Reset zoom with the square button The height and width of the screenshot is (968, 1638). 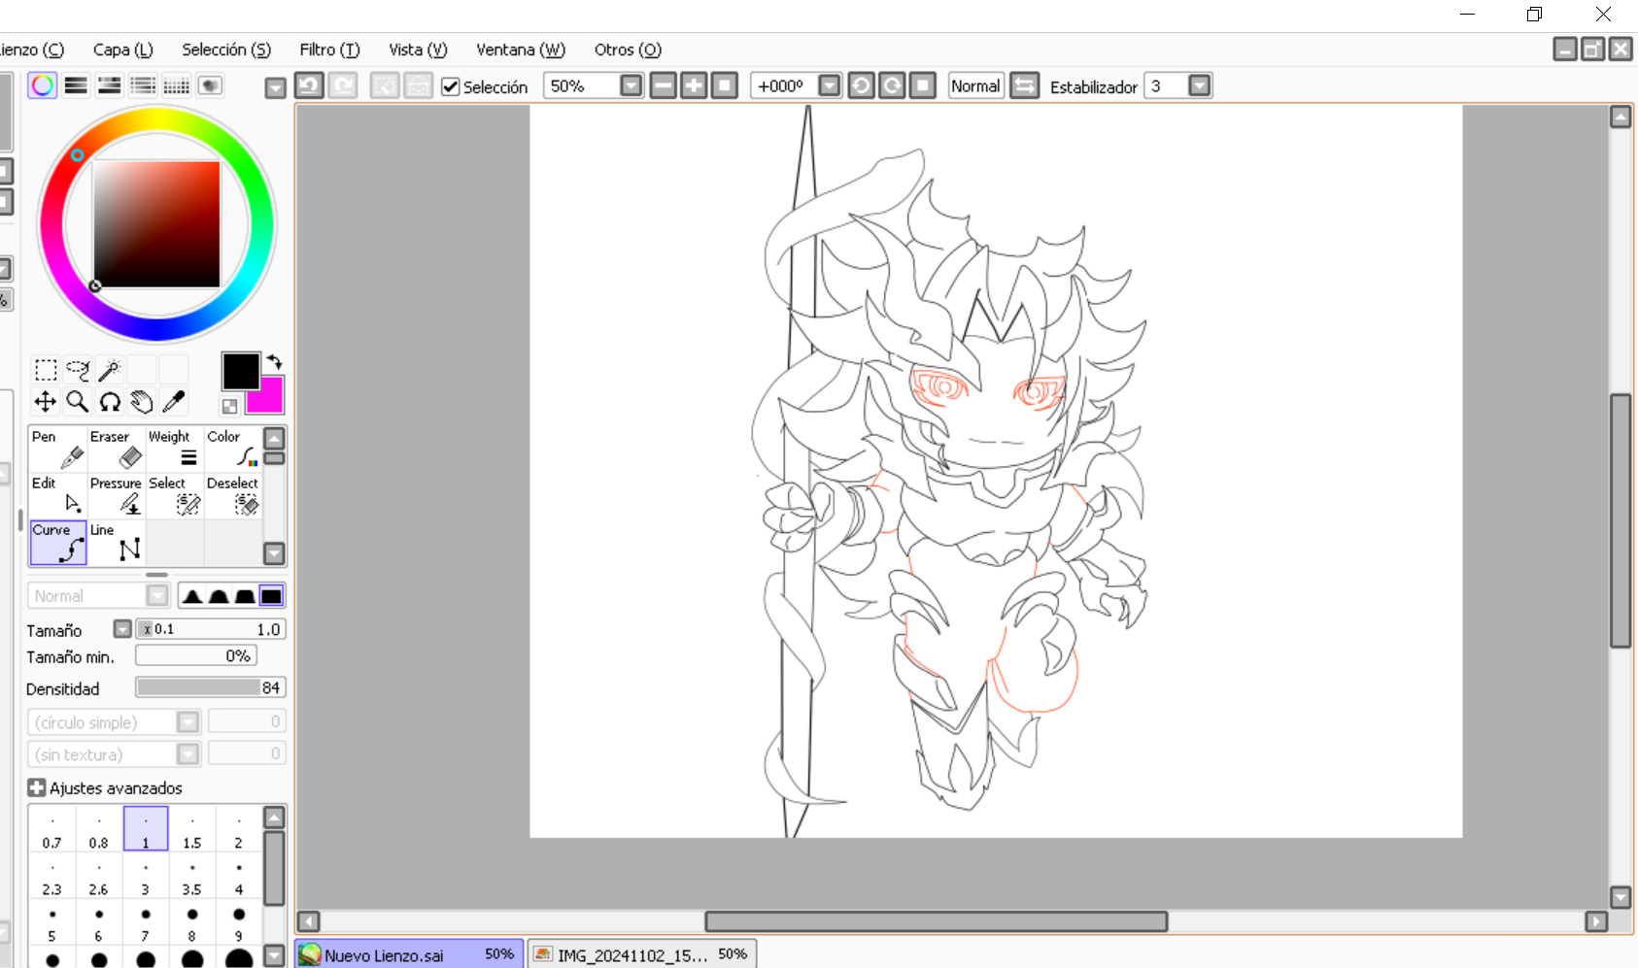[725, 85]
